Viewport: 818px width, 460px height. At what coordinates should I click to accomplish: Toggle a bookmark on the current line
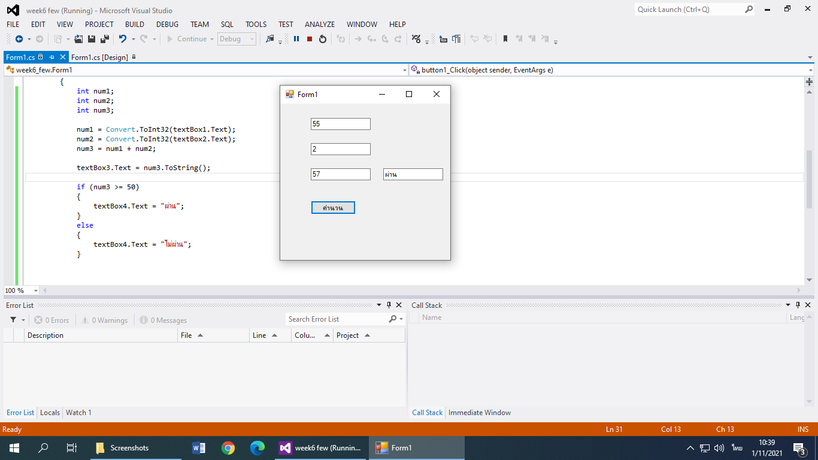pos(505,39)
